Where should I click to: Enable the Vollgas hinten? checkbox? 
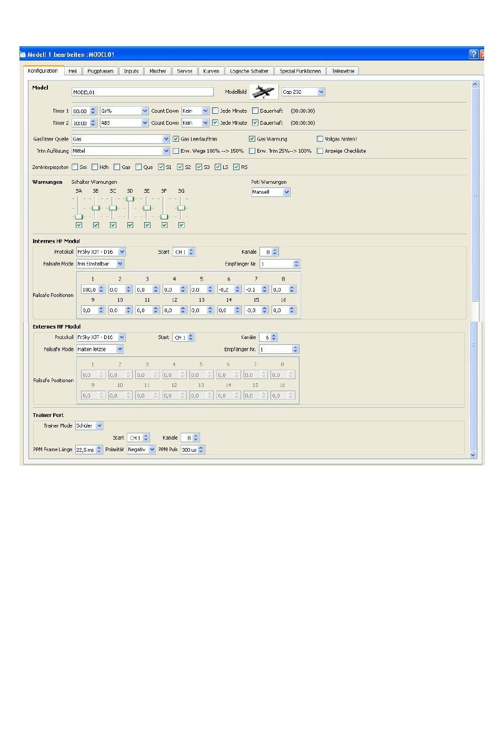pyautogui.click(x=320, y=139)
